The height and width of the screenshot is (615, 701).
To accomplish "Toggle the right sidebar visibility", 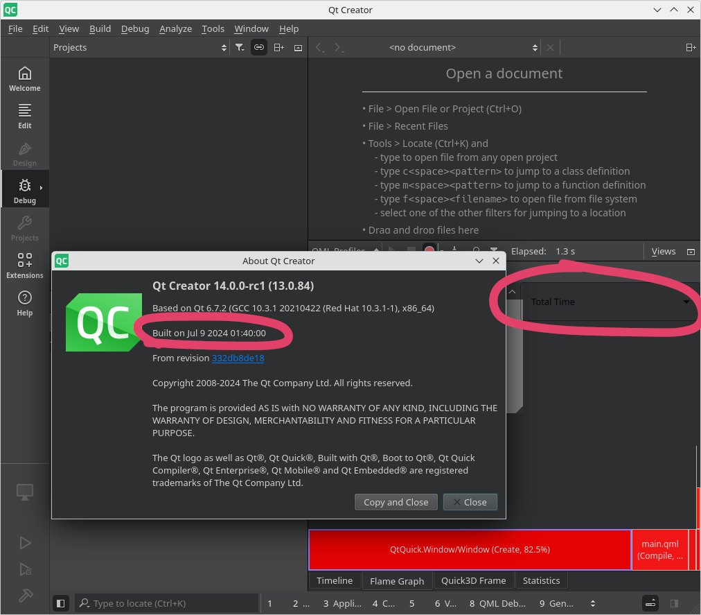I will [x=674, y=603].
